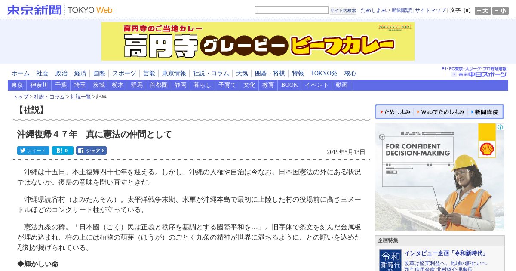Select the 埼玉 regional tab

80,85
